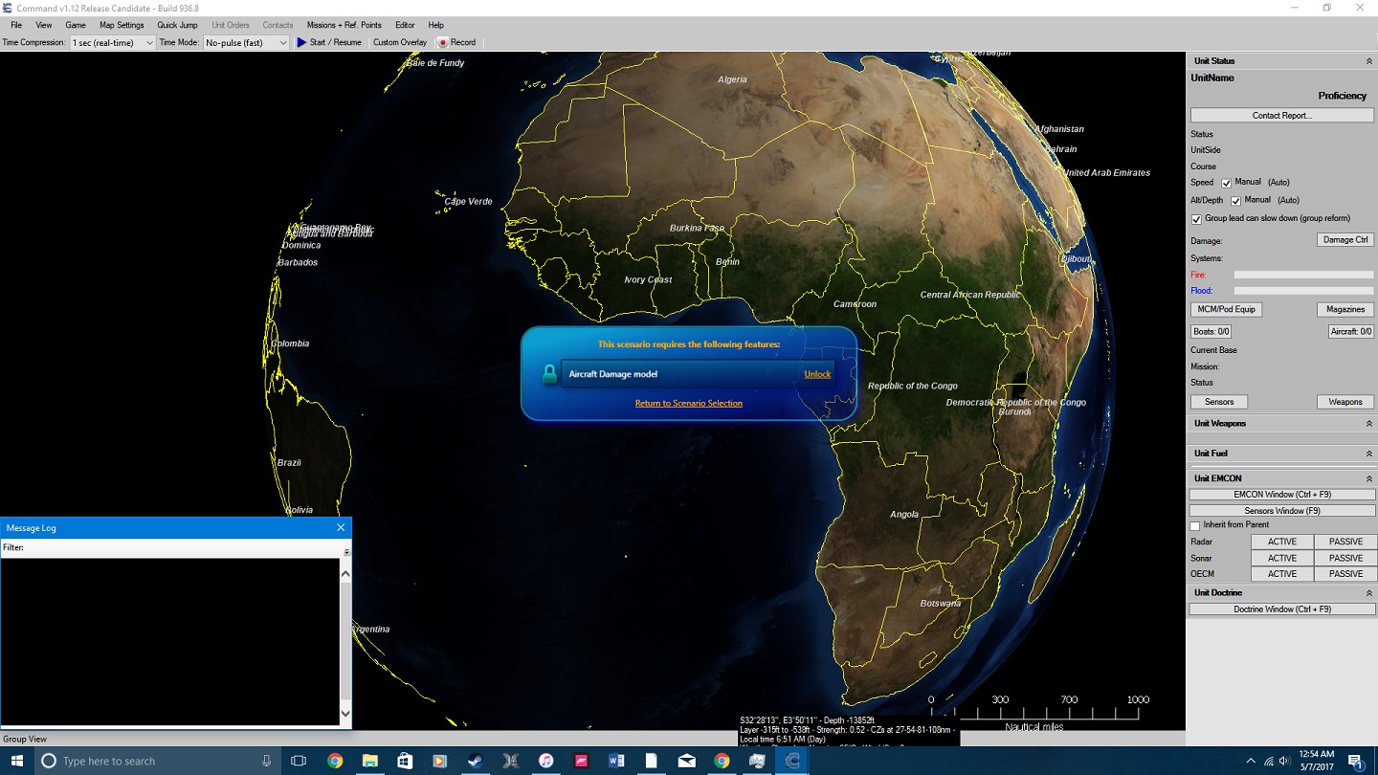Open the Editor menu
This screenshot has width=1378, height=775.
pos(405,25)
